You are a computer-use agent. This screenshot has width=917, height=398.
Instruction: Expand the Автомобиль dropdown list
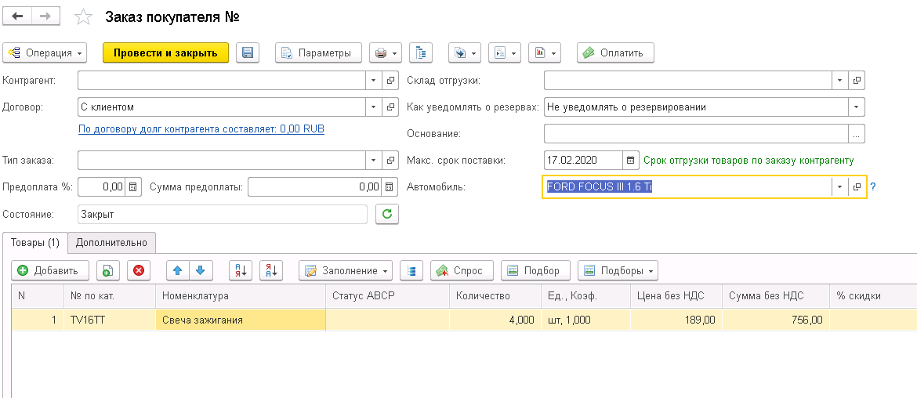point(840,187)
